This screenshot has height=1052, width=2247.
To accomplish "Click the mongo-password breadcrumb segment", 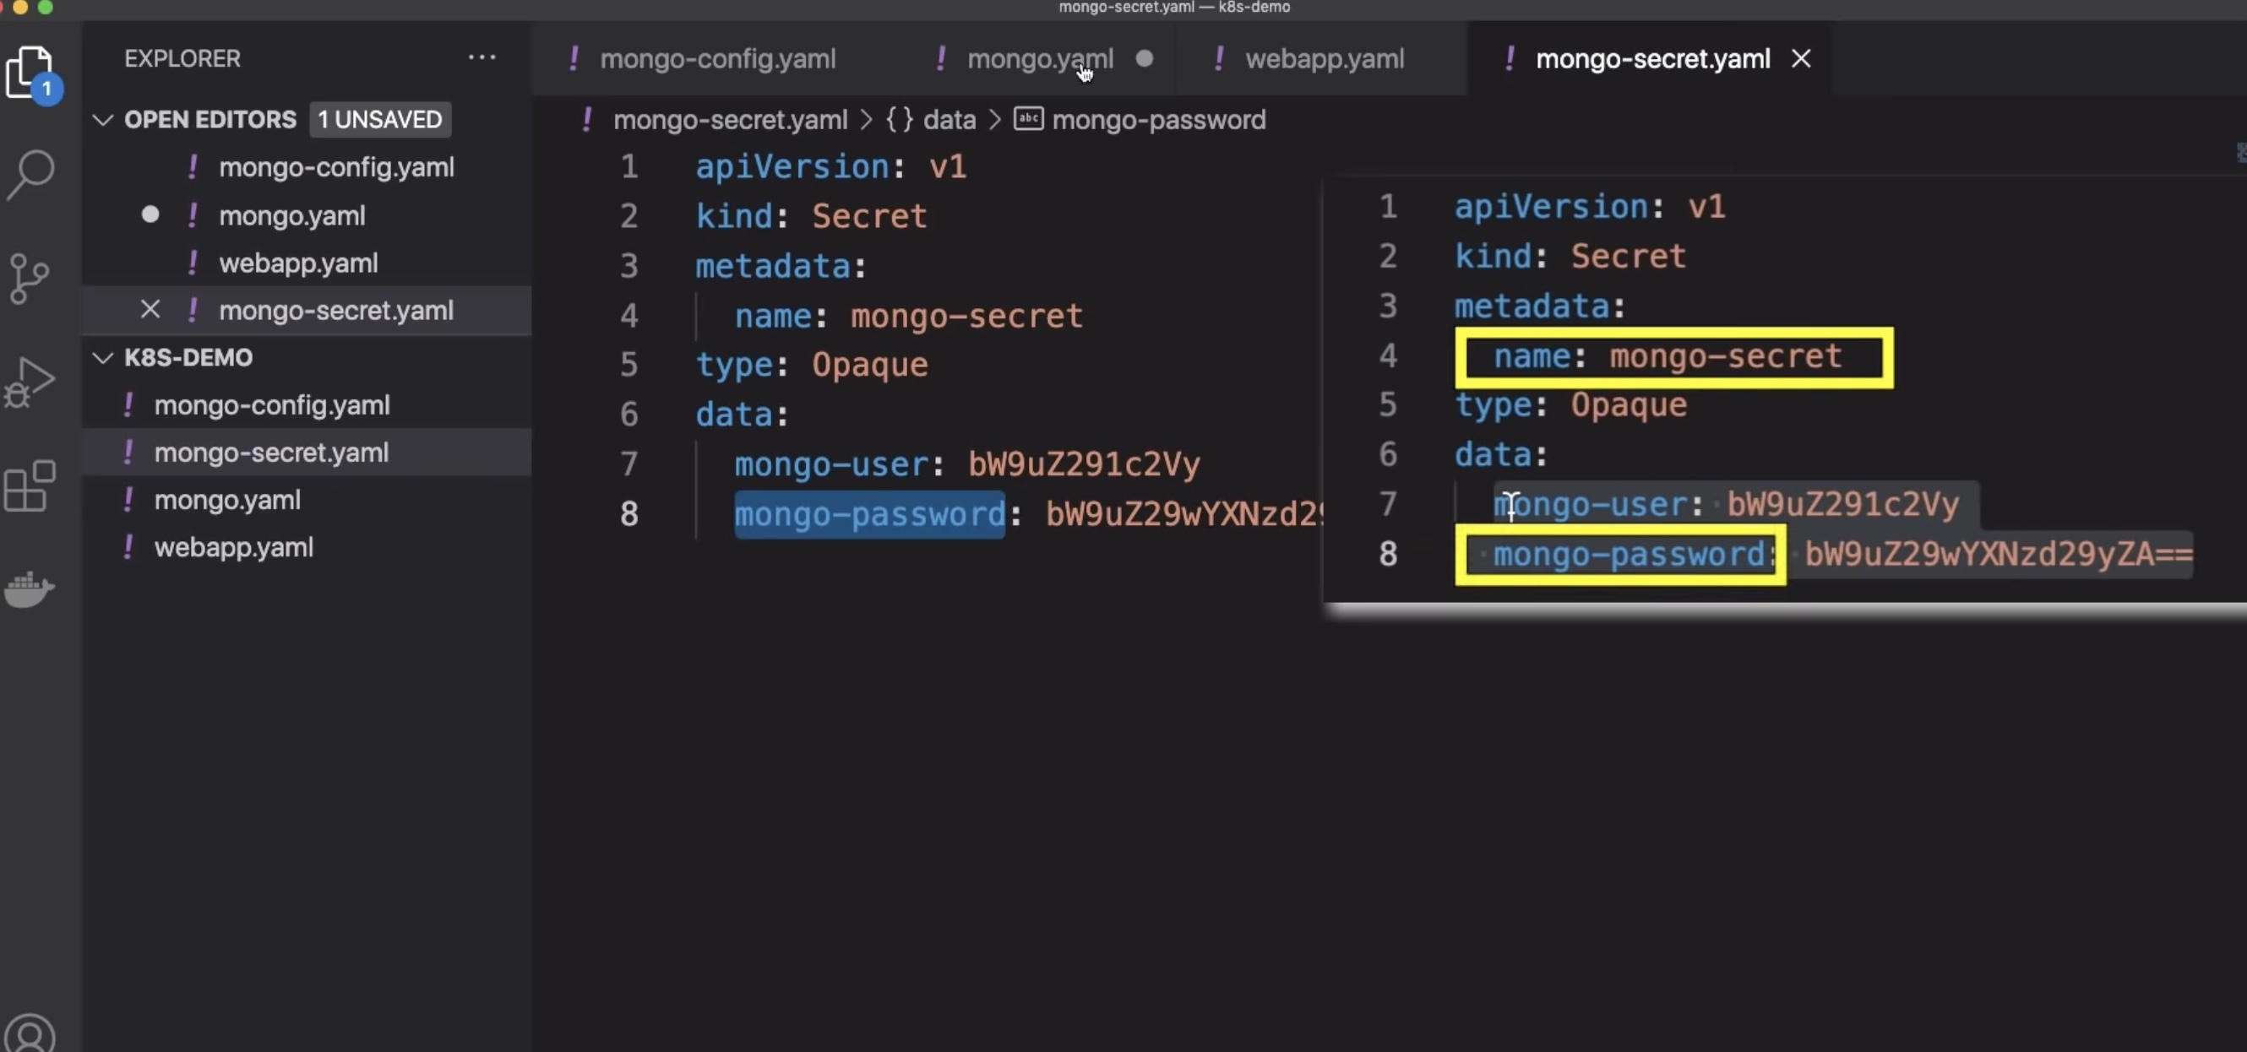I will click(1158, 119).
